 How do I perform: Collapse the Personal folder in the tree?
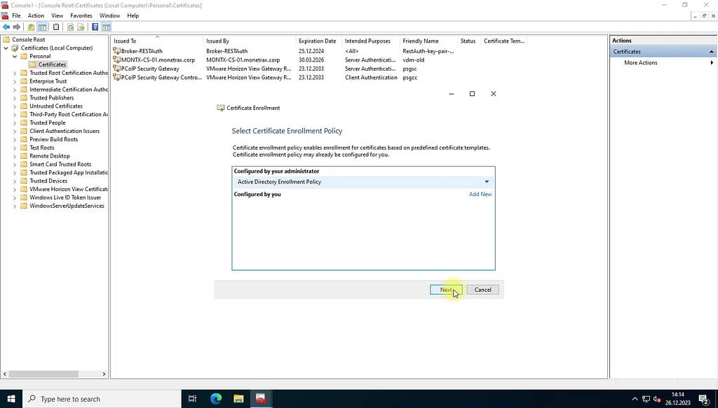click(x=15, y=56)
